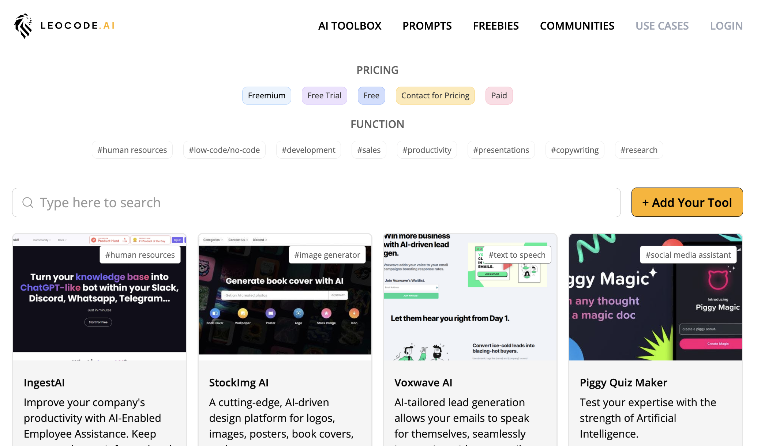
Task: Open the Use Cases page
Action: pos(662,26)
